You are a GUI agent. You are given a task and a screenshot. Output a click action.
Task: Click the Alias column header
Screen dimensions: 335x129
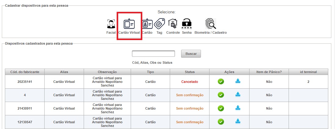64,72
